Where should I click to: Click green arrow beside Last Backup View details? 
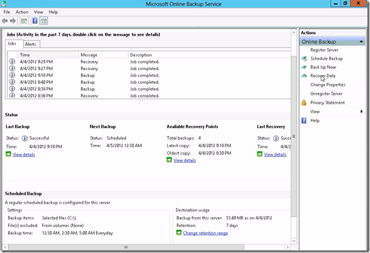click(x=8, y=155)
